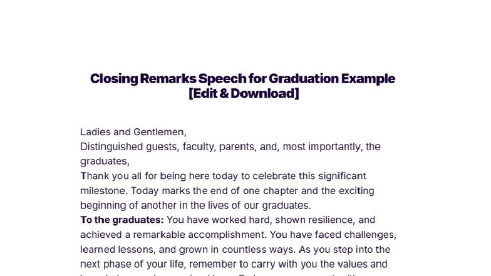Click the heading 'Closing Remarks Speech for Graduation Example'

(242, 78)
